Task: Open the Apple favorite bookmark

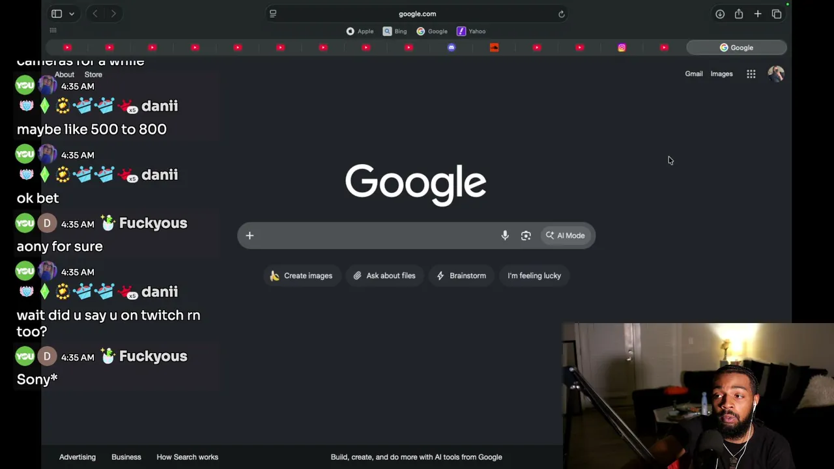Action: coord(360,31)
